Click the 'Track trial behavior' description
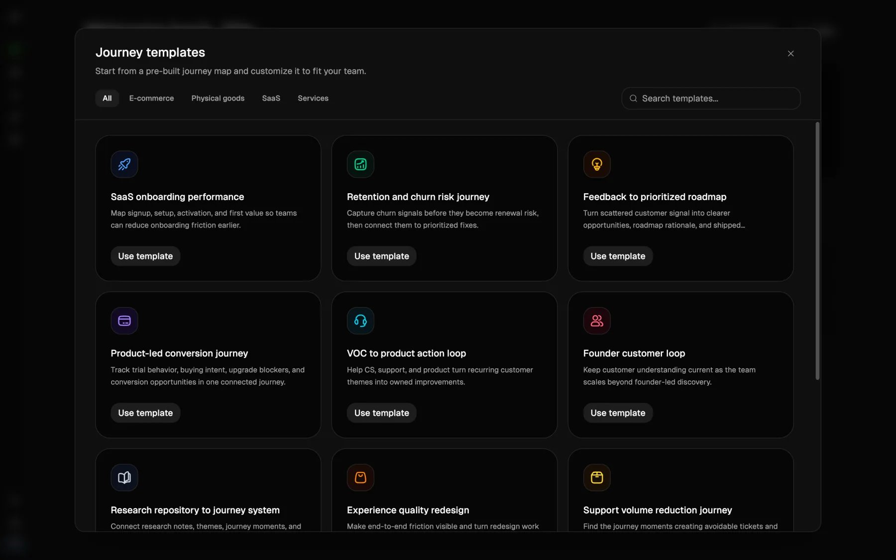Viewport: 896px width, 560px height. 208,376
